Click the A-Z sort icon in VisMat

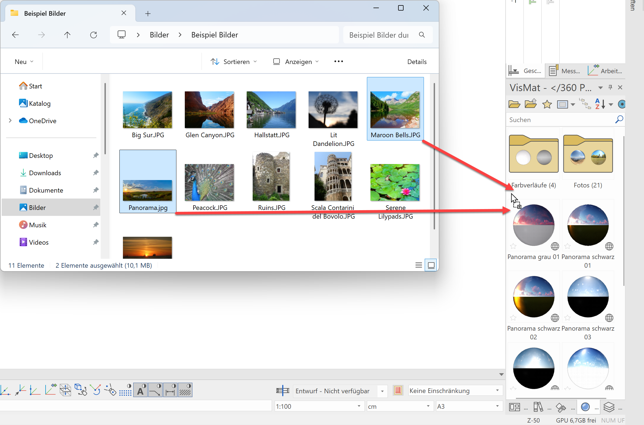point(600,104)
